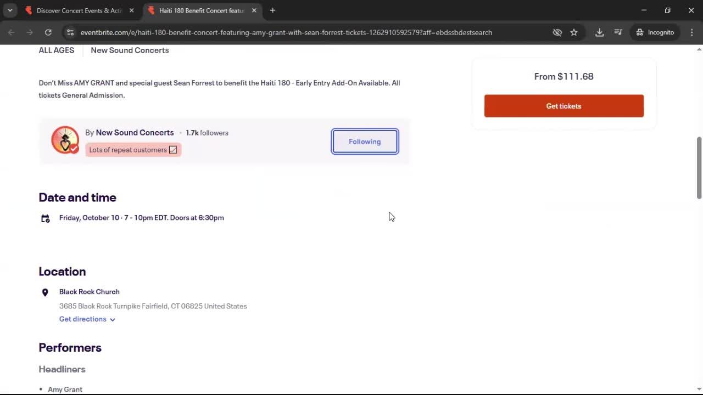This screenshot has height=395, width=703.
Task: Open browser downloads icon
Action: tap(600, 32)
